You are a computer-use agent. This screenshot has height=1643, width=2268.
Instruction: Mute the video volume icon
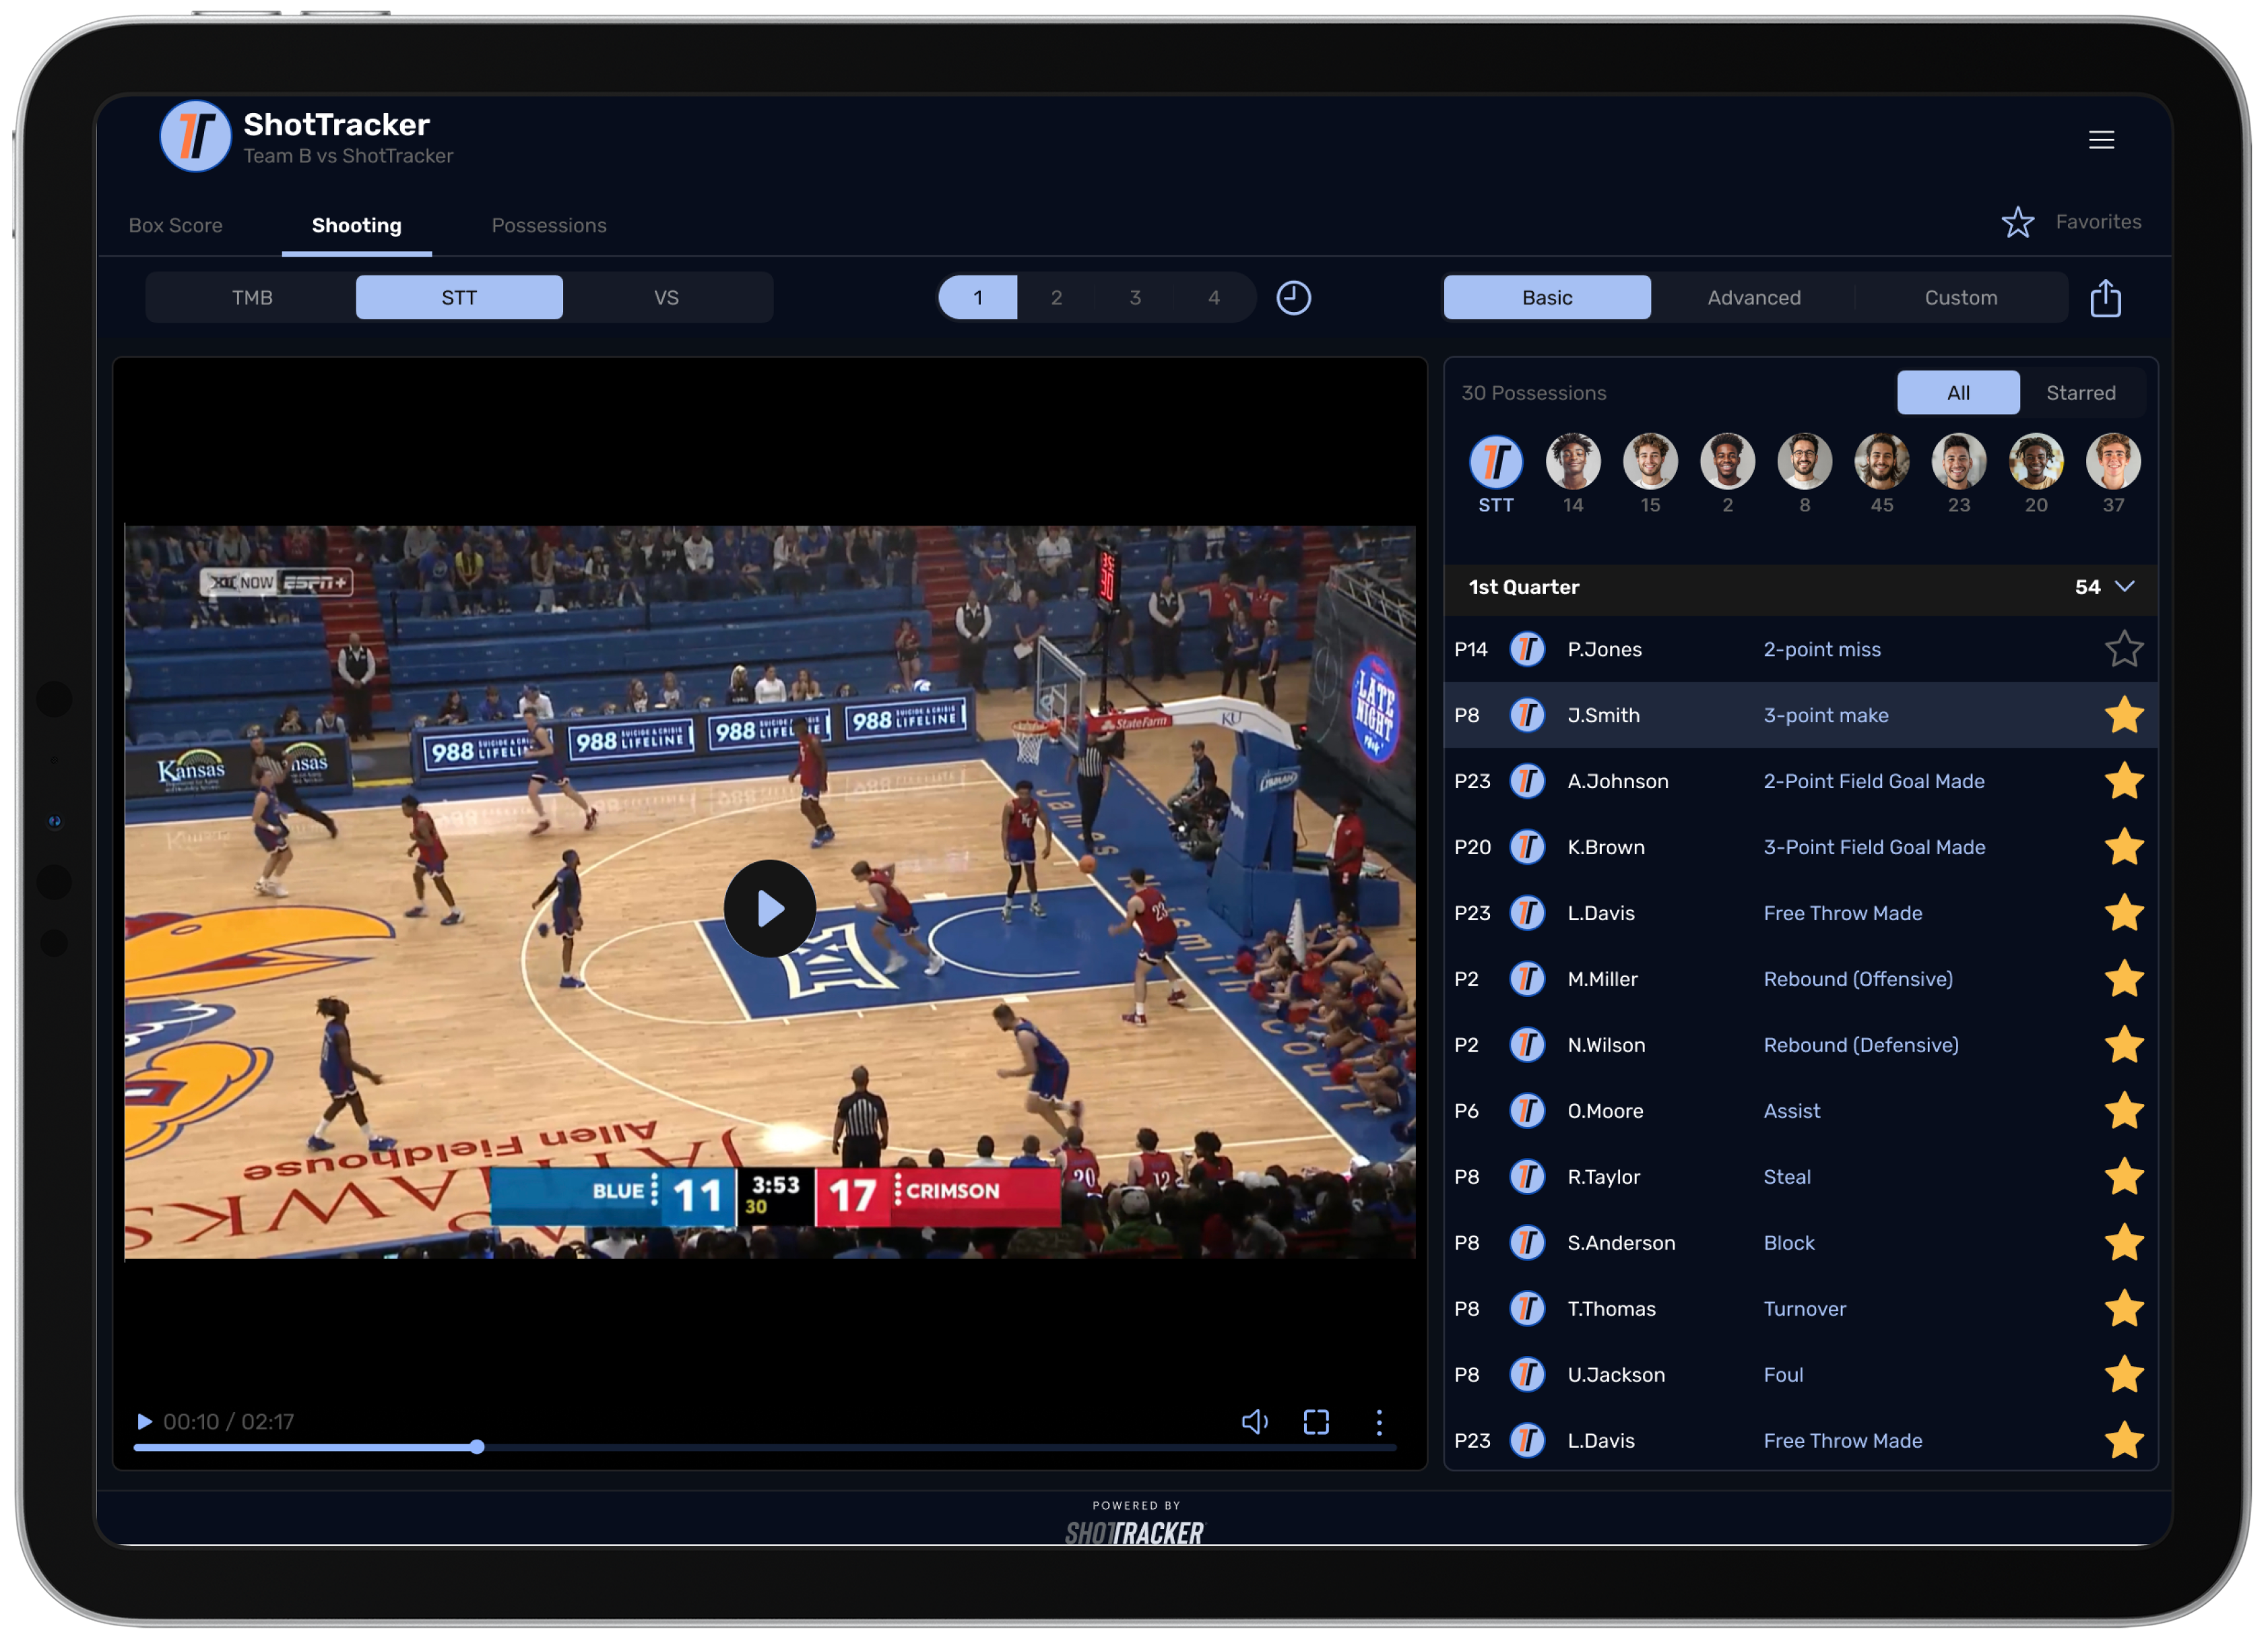tap(1254, 1421)
